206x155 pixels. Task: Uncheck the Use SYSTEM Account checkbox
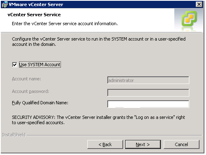tap(15, 65)
